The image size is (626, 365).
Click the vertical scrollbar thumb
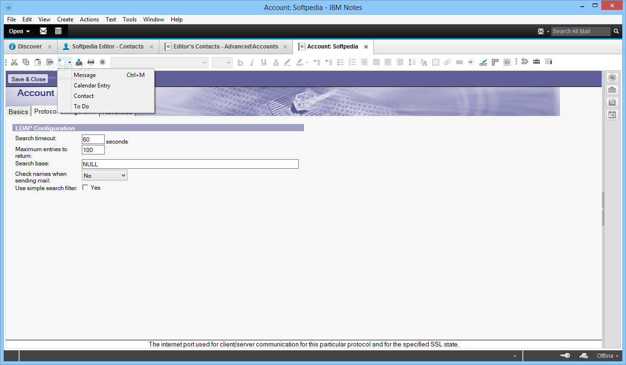pyautogui.click(x=603, y=209)
